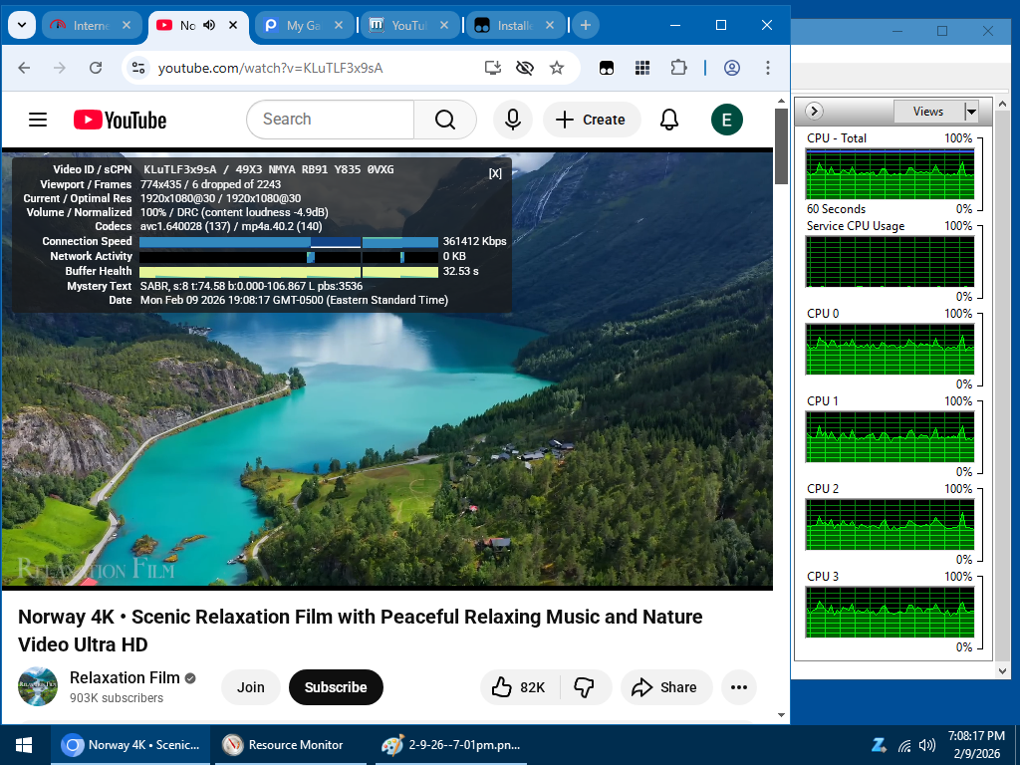Open Relaxation Film channel avatar

[38, 686]
